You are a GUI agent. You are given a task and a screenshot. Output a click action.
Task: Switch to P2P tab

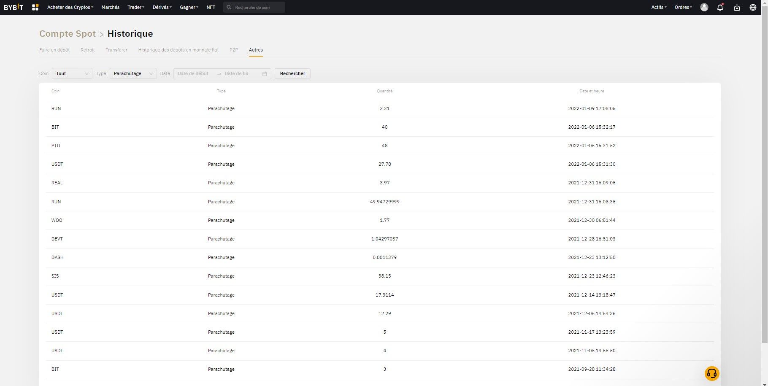coord(234,50)
